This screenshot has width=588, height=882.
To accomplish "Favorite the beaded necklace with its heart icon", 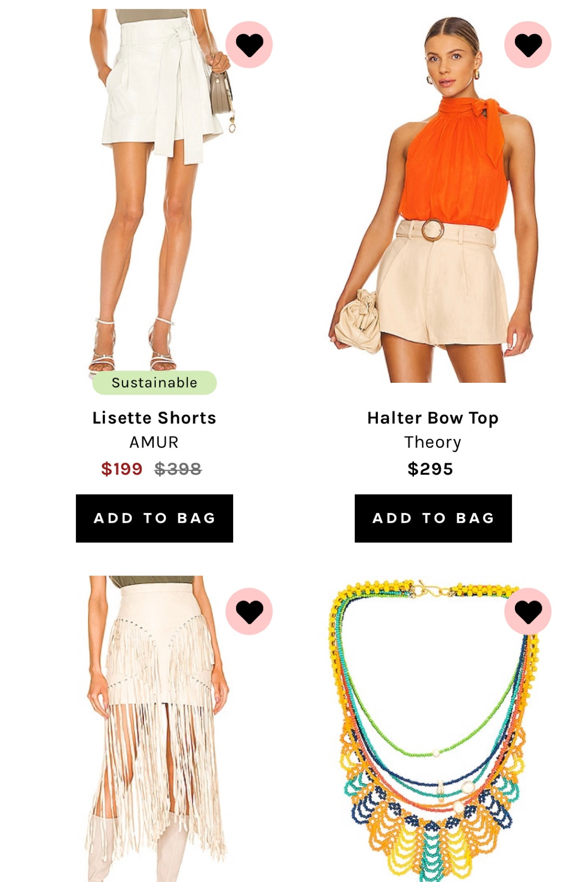I will pyautogui.click(x=528, y=611).
